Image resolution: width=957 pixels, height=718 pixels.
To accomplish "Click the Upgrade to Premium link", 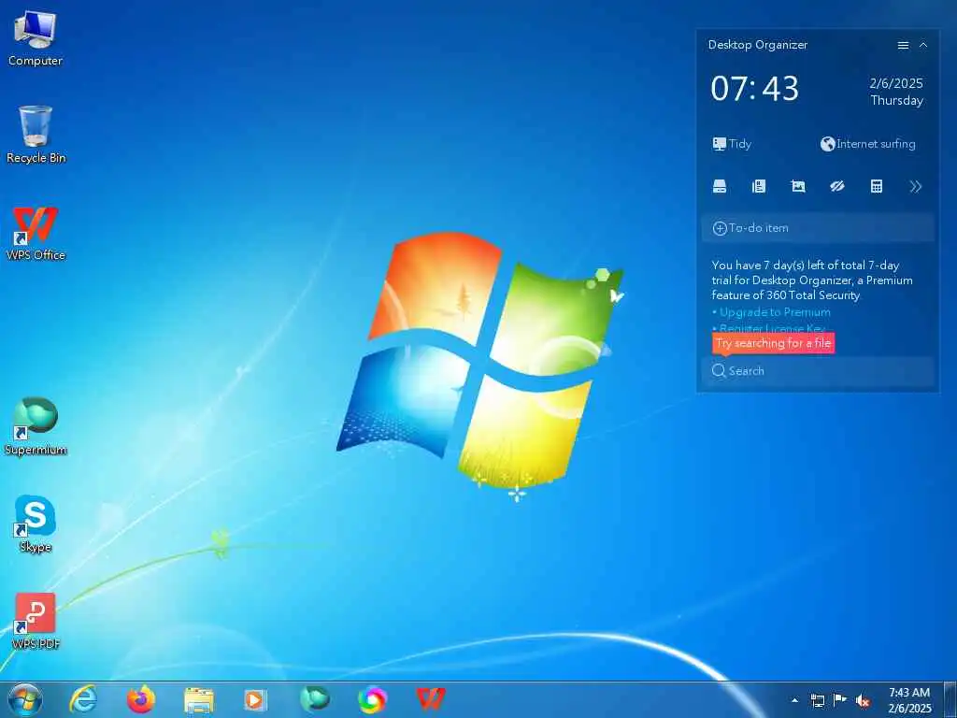I will pyautogui.click(x=774, y=312).
